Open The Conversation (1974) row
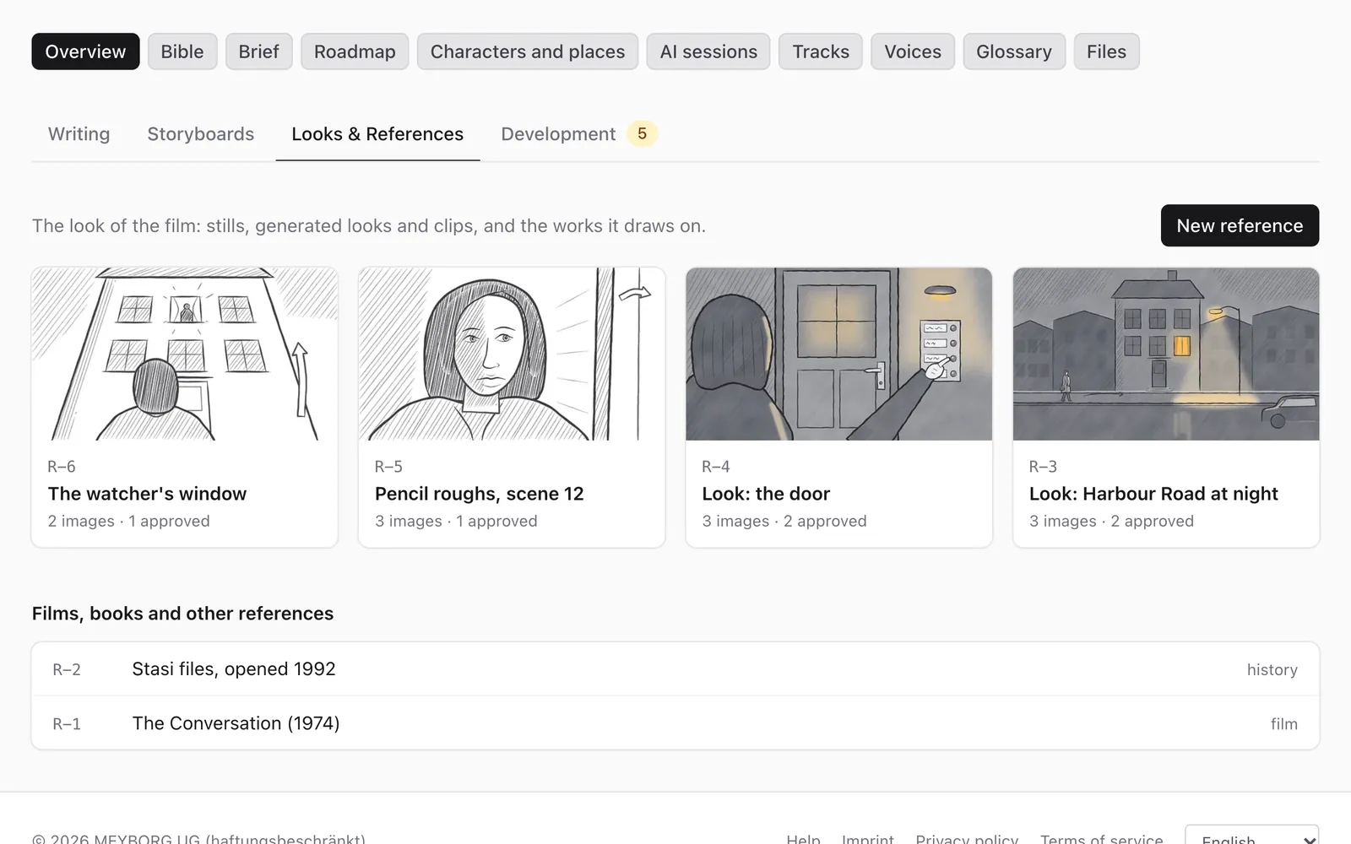 click(x=675, y=723)
